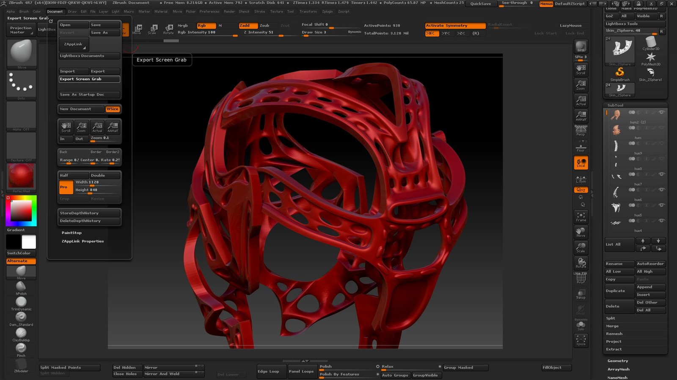677x380 pixels.
Task: Open the Texture menu
Action: (x=277, y=11)
